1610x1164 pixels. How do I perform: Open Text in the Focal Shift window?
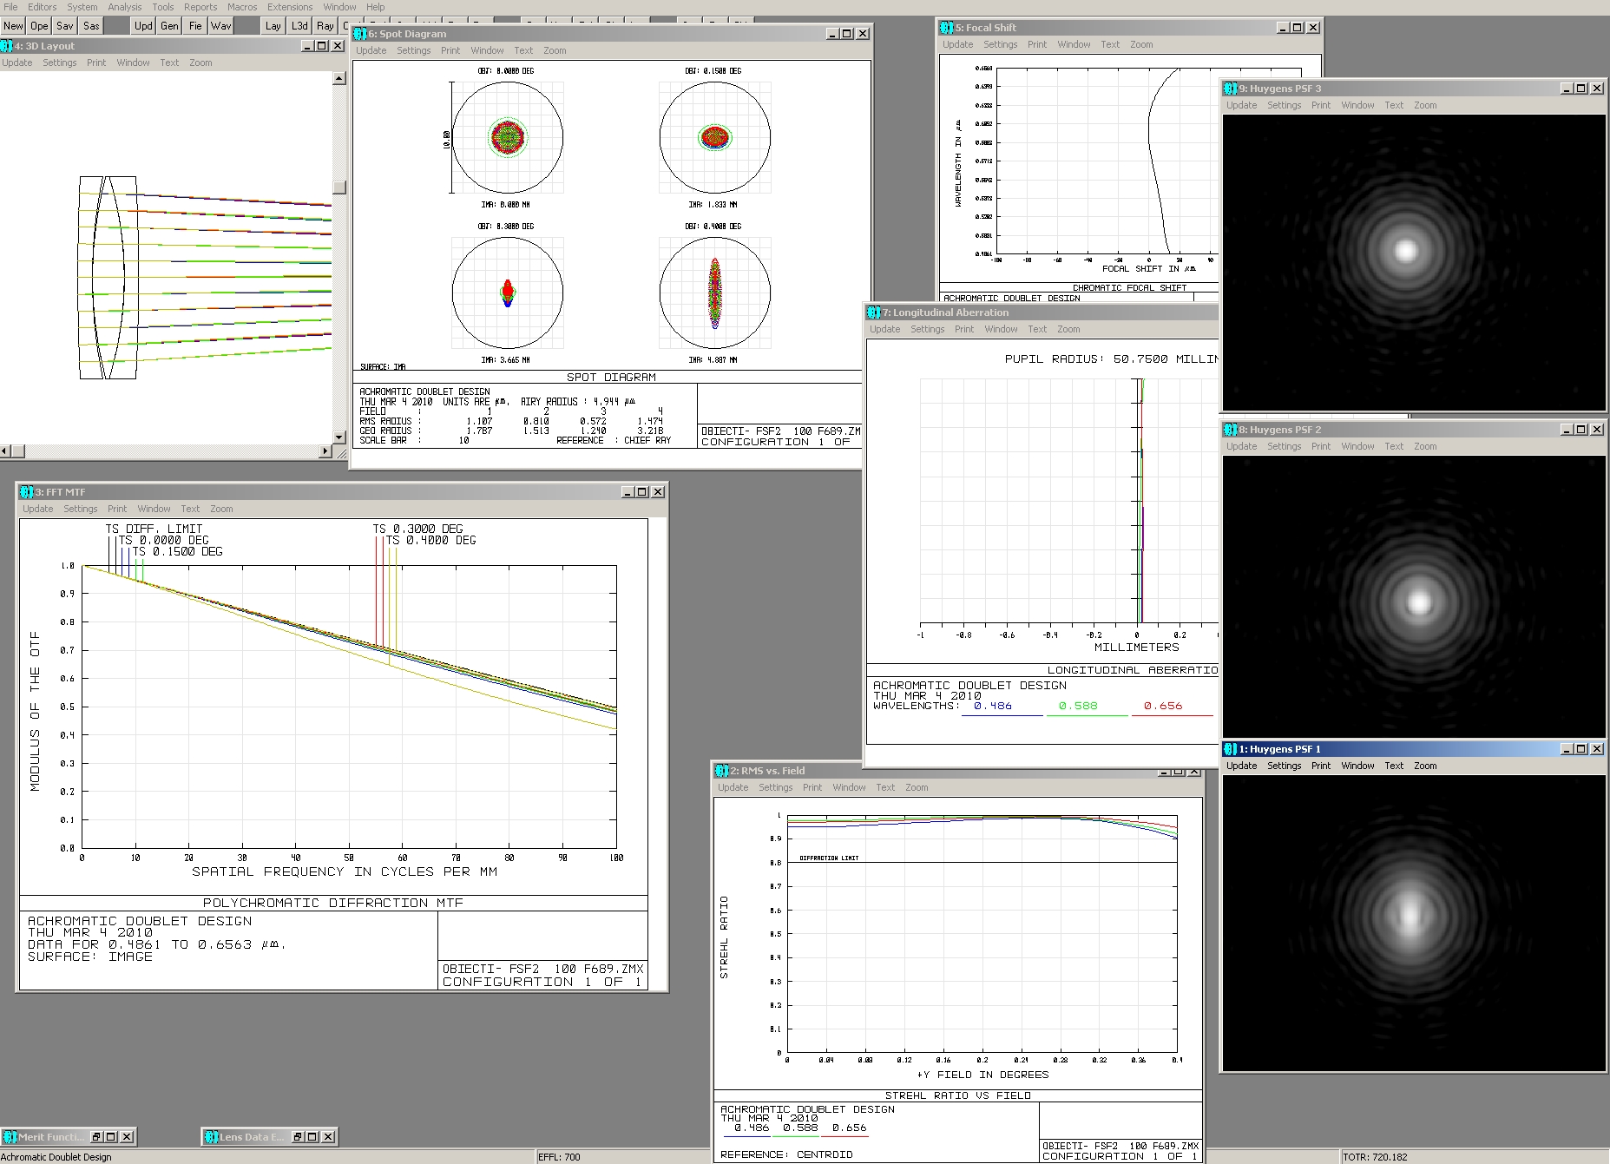click(1110, 44)
